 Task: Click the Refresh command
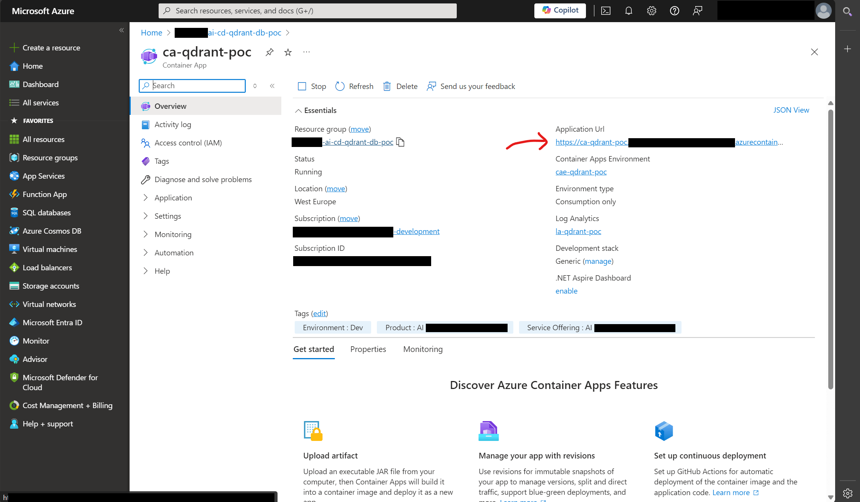[354, 86]
